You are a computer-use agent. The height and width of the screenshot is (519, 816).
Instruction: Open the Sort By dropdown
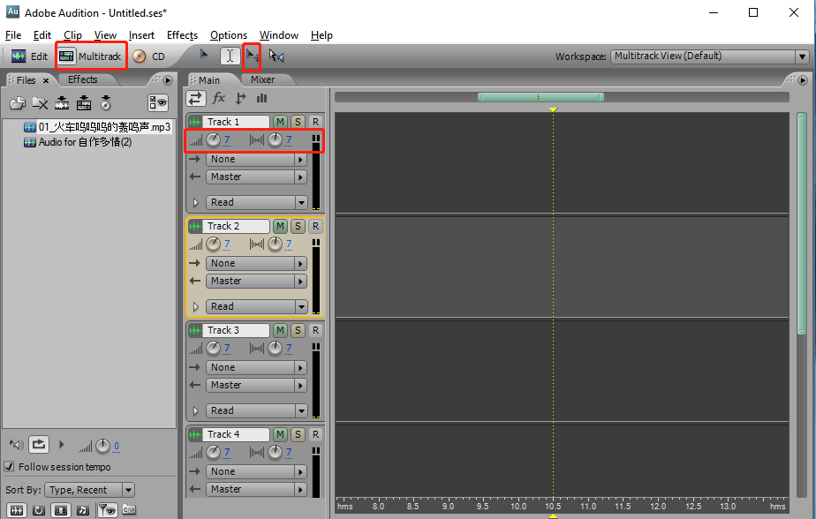click(89, 490)
